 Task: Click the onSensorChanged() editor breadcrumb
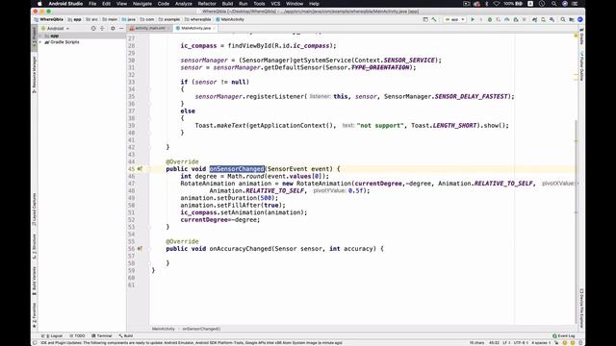tap(201, 329)
